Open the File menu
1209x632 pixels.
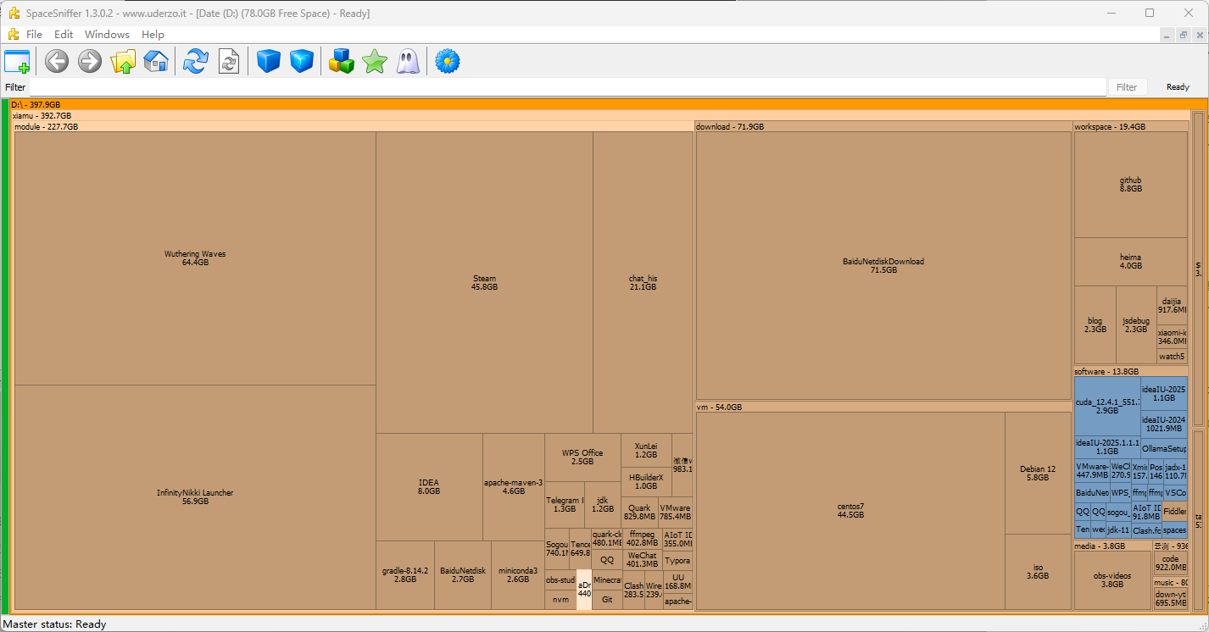point(34,35)
